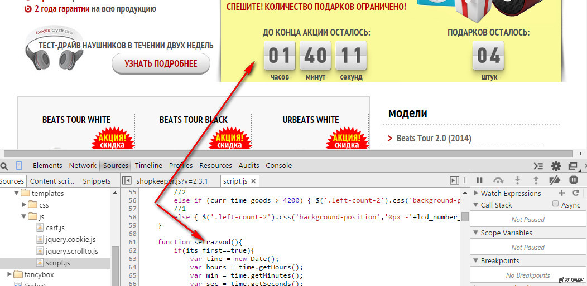
Task: Open the BEATS TOUR WHITE product
Action: click(x=76, y=120)
